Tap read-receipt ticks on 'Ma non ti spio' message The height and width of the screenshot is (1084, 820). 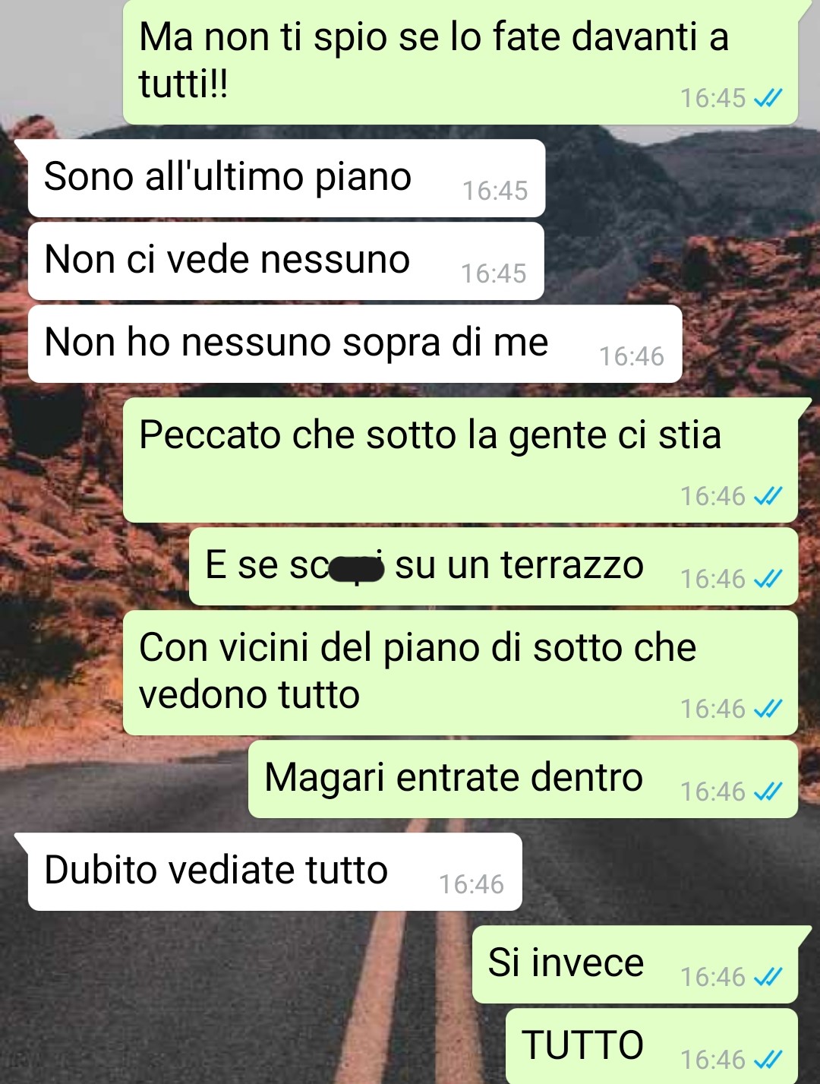(768, 98)
